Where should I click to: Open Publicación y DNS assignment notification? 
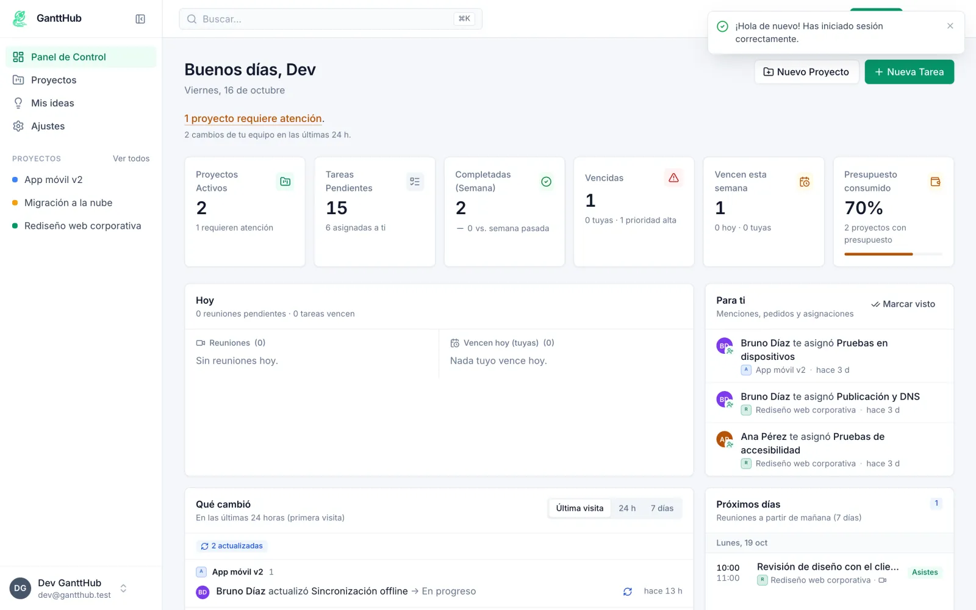pyautogui.click(x=830, y=403)
